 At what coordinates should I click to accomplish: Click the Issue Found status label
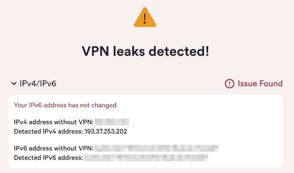click(x=260, y=84)
